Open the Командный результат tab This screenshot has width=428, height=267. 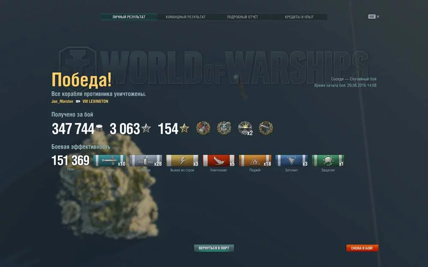(186, 17)
